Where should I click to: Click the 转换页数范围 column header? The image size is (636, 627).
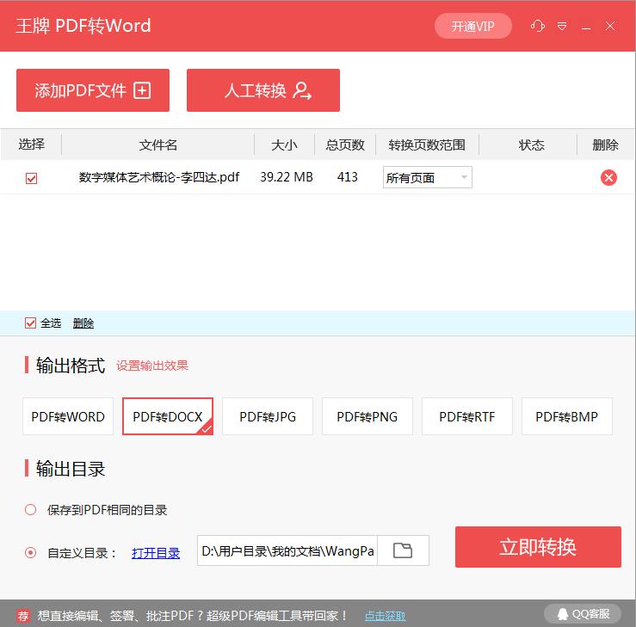(427, 144)
